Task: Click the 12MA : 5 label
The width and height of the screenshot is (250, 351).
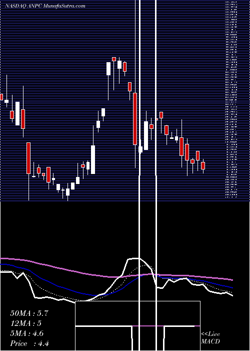Action: click(x=26, y=323)
